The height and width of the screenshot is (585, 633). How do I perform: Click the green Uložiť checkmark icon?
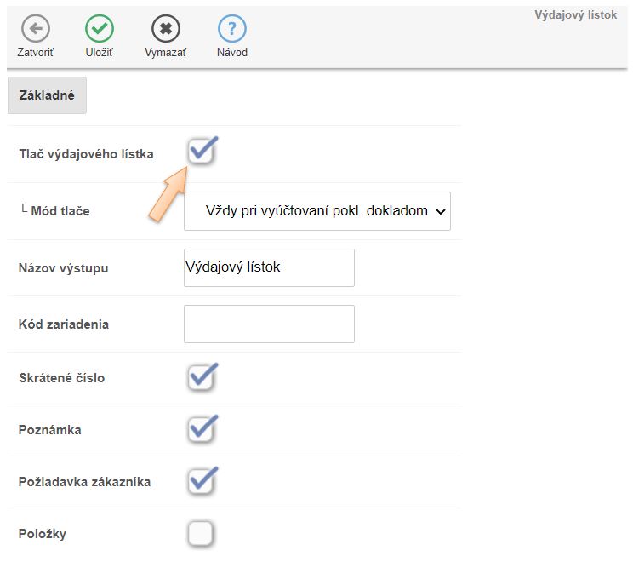tap(100, 29)
